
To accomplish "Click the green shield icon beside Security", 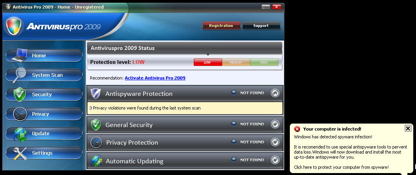I will (x=20, y=95).
